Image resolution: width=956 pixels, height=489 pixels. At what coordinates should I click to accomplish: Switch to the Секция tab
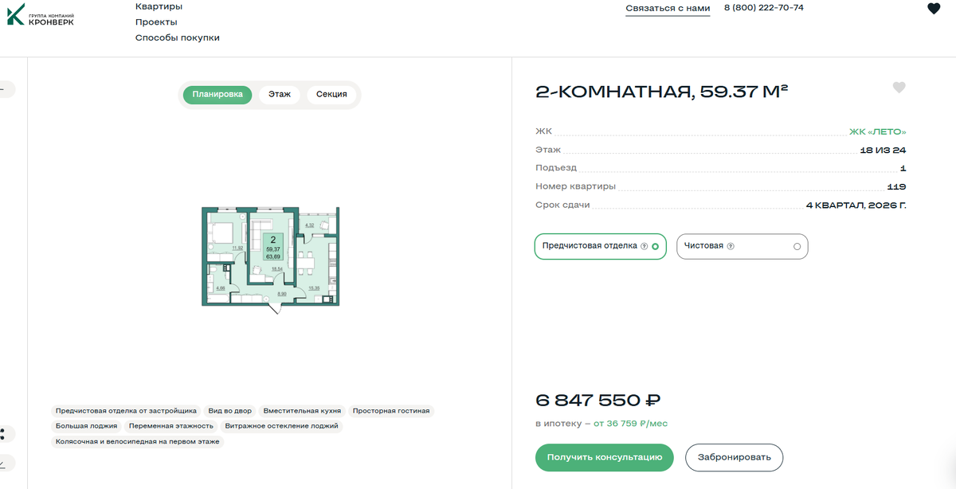tap(331, 95)
